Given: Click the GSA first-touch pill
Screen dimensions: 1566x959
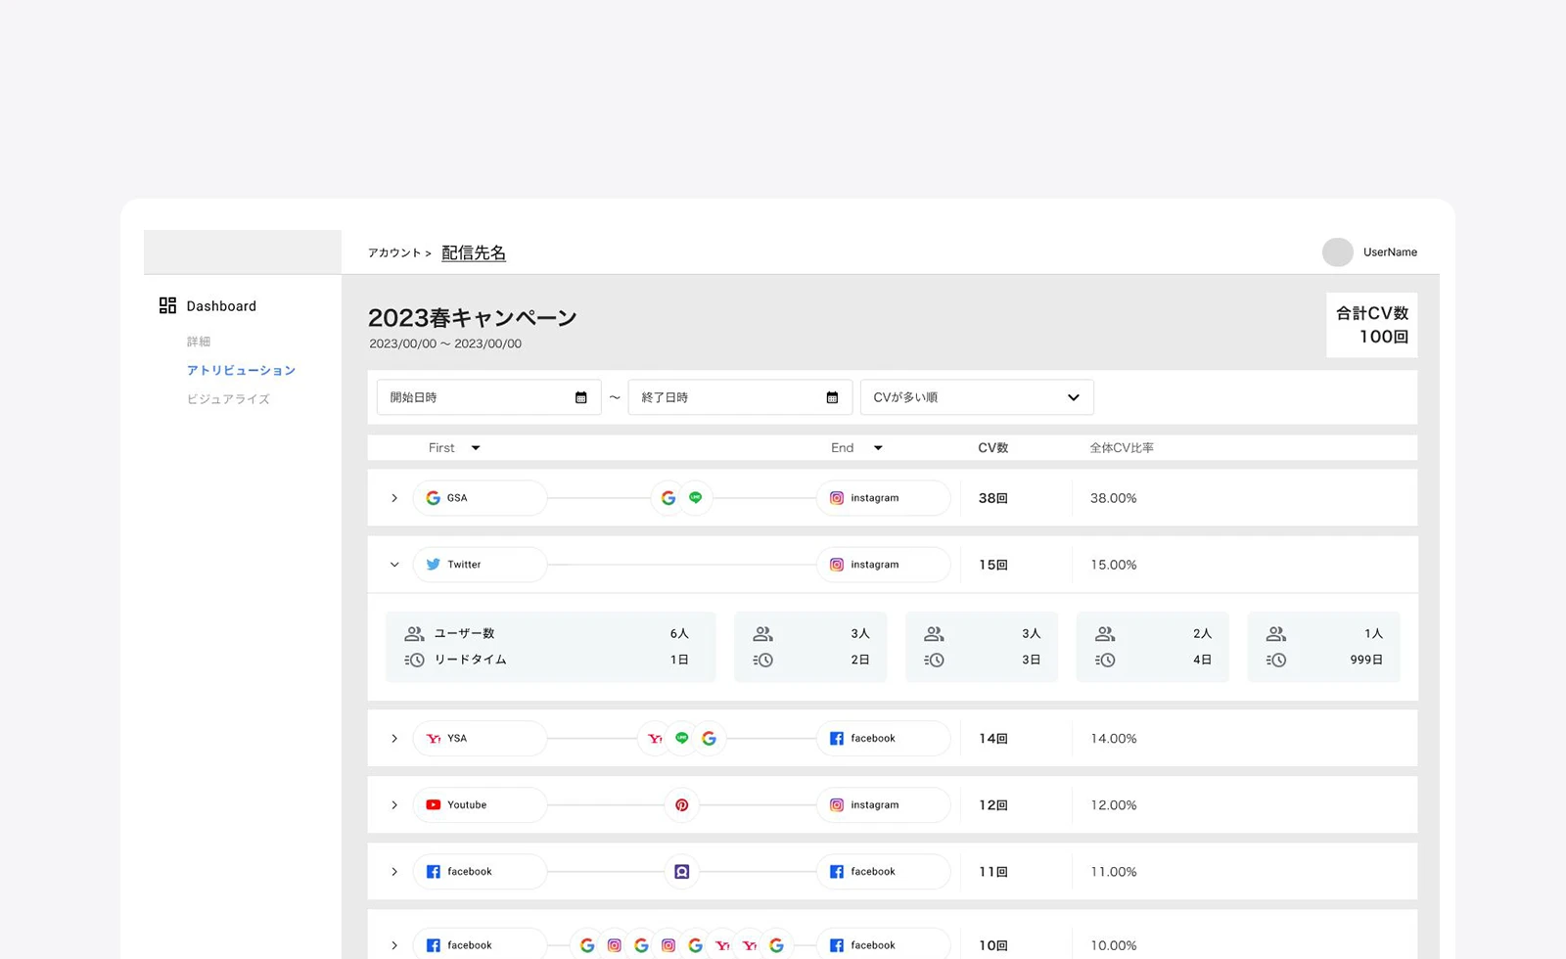Looking at the screenshot, I should tap(480, 498).
